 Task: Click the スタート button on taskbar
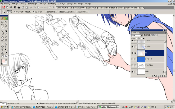click(x=4, y=107)
